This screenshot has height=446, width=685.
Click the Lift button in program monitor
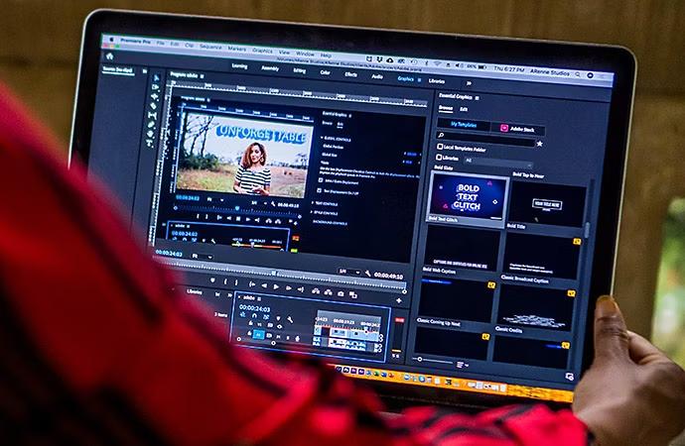pyautogui.click(x=316, y=290)
